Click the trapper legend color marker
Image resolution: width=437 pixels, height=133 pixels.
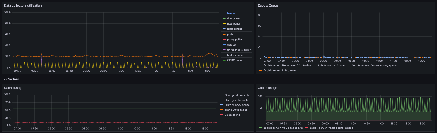tap(224, 45)
